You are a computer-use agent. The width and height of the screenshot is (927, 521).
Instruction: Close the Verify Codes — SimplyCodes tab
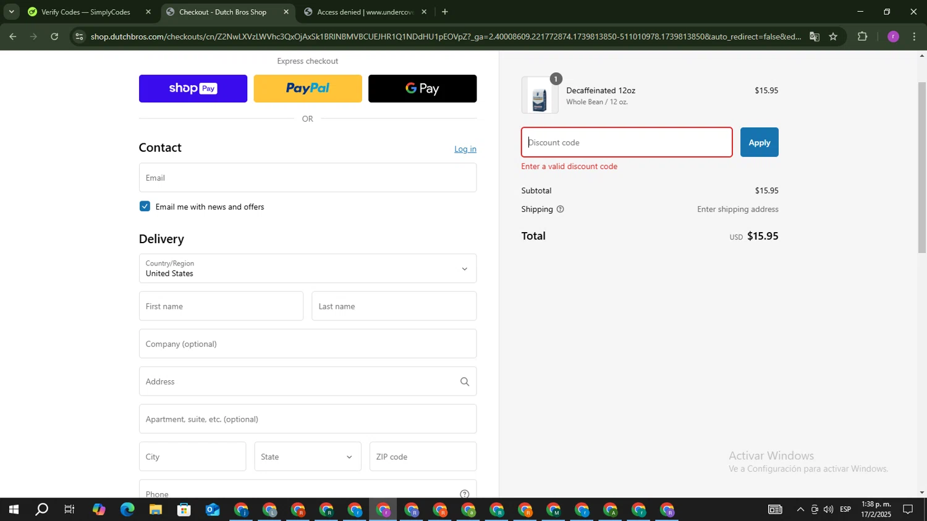tap(148, 12)
